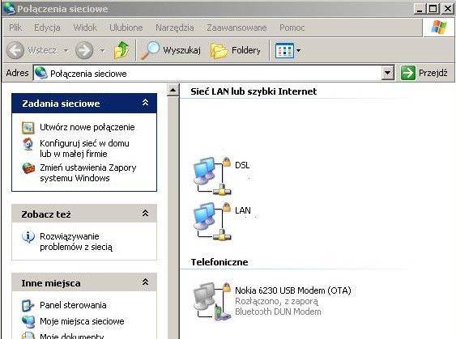
Task: Toggle the Foldery pane button
Action: [x=236, y=50]
